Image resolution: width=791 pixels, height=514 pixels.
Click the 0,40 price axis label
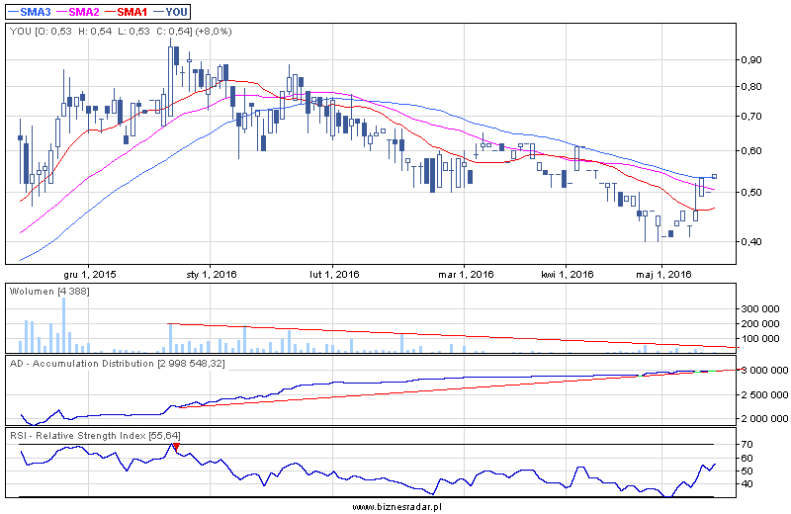(751, 241)
